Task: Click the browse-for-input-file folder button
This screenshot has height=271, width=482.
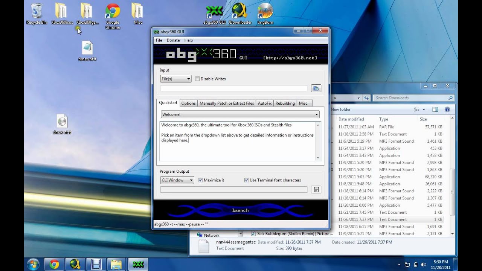Action: (316, 88)
